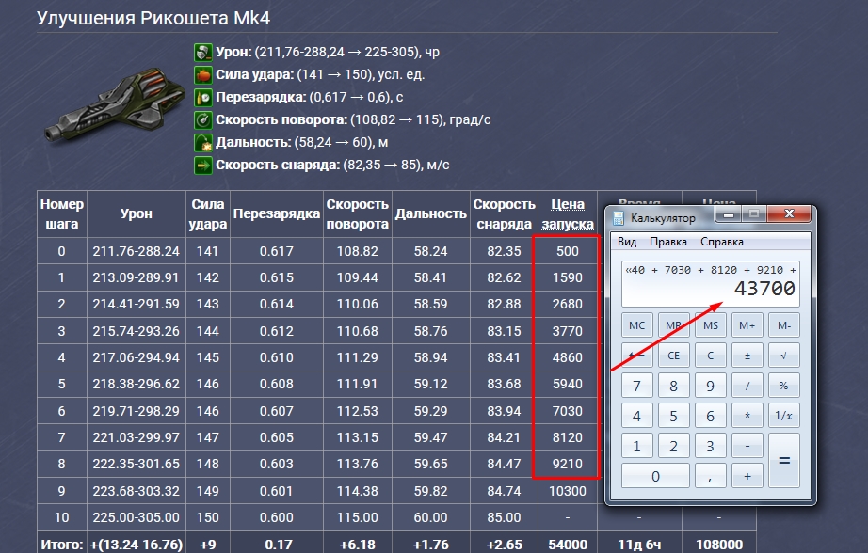Click the Перезарядка column header
Screen dimensions: 868x553
pos(276,214)
